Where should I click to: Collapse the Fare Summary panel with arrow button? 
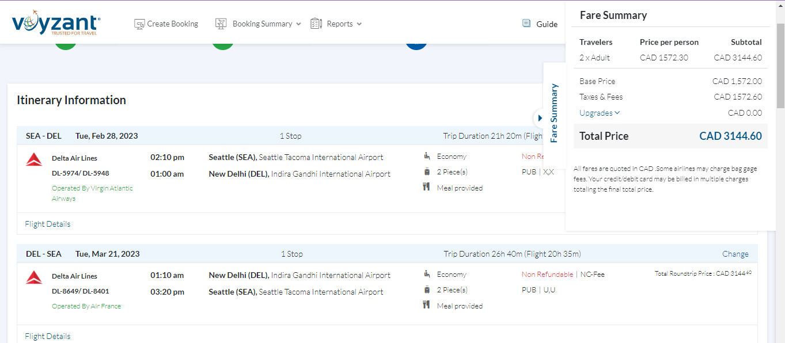(540, 118)
